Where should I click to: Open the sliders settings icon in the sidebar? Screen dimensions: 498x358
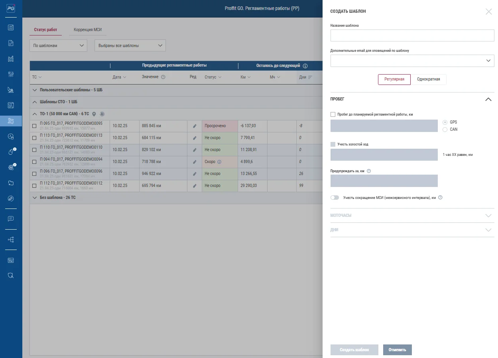(11, 74)
